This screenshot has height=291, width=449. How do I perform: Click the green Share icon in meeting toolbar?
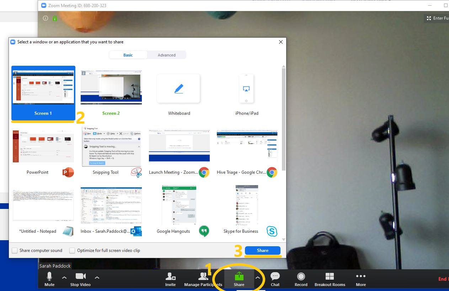point(239,276)
